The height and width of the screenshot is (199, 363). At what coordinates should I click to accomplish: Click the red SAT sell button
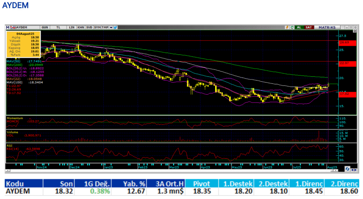click(309, 27)
